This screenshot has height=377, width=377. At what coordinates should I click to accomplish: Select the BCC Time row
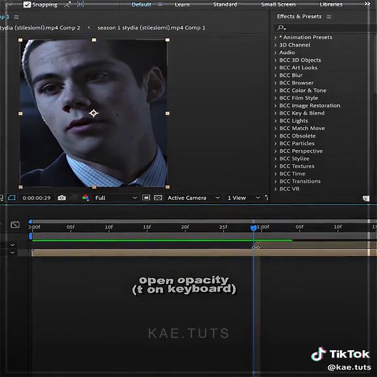point(290,173)
